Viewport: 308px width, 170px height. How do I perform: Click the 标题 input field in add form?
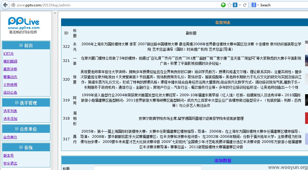click(x=148, y=168)
